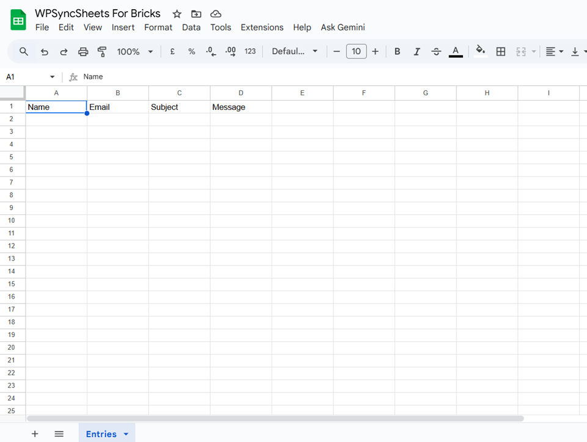Open the Borders tool
The width and height of the screenshot is (587, 442).
point(500,51)
